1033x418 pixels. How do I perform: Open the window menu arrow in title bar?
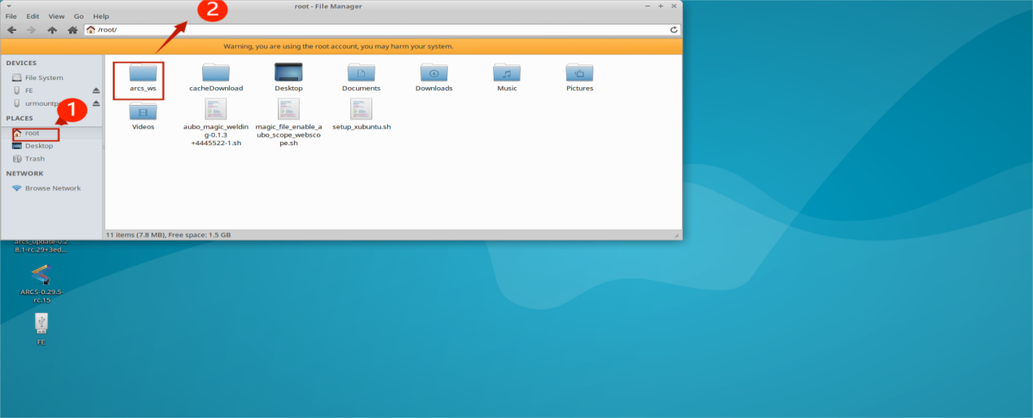7,6
